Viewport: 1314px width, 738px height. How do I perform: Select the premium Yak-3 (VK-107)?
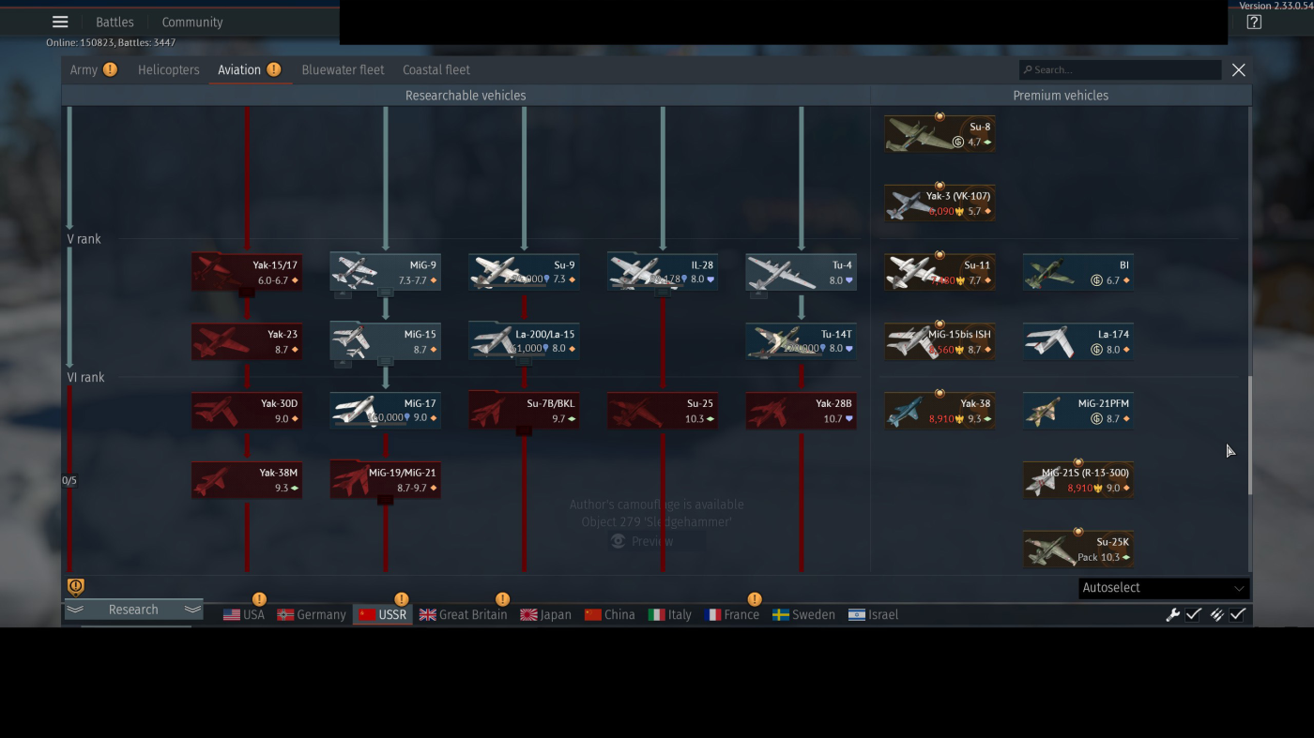coord(940,203)
